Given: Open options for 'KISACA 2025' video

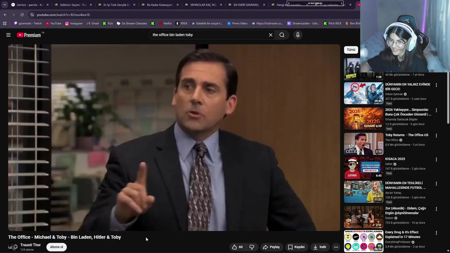Looking at the screenshot, I should 436,160.
